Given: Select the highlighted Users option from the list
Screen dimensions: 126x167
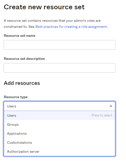Looking at the screenshot, I should click(x=60, y=115).
